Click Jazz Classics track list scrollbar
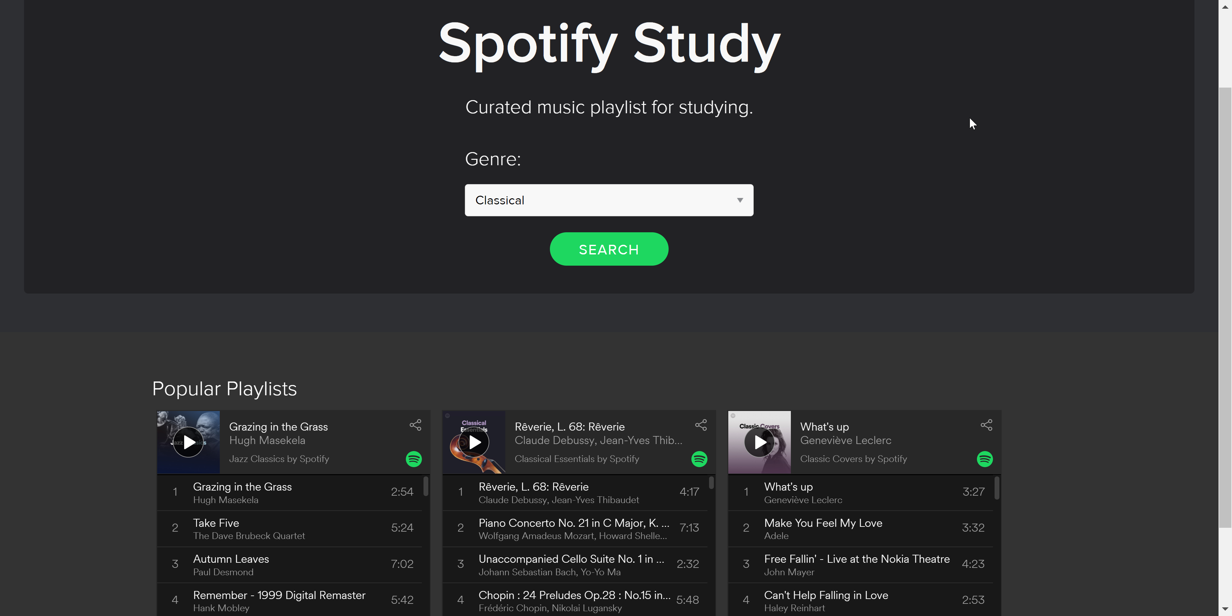The width and height of the screenshot is (1232, 616). (x=426, y=486)
